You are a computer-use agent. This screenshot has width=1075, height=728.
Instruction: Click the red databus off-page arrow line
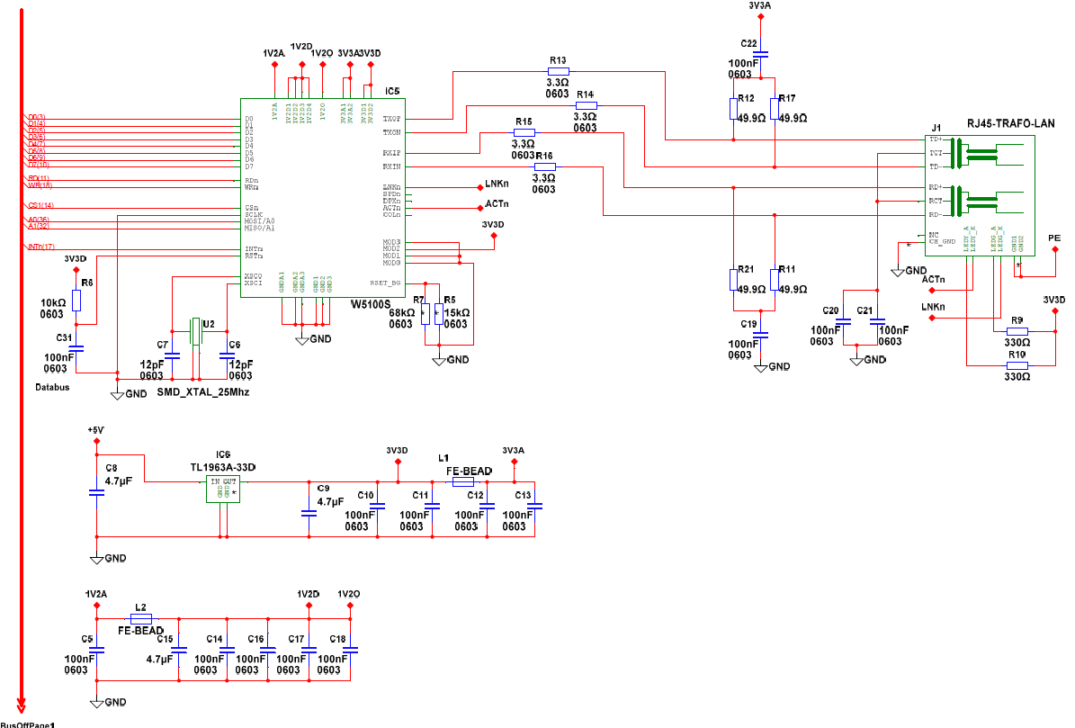click(22, 361)
